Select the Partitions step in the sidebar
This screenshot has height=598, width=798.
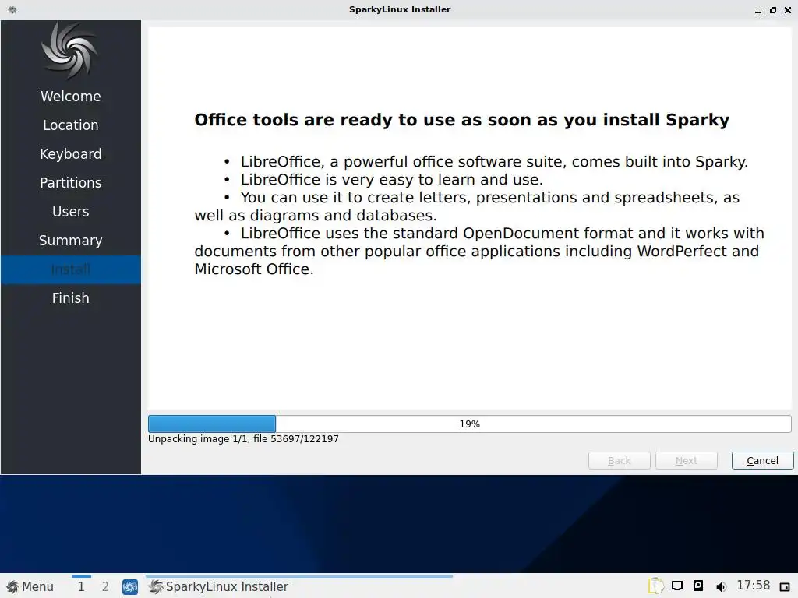pyautogui.click(x=71, y=182)
